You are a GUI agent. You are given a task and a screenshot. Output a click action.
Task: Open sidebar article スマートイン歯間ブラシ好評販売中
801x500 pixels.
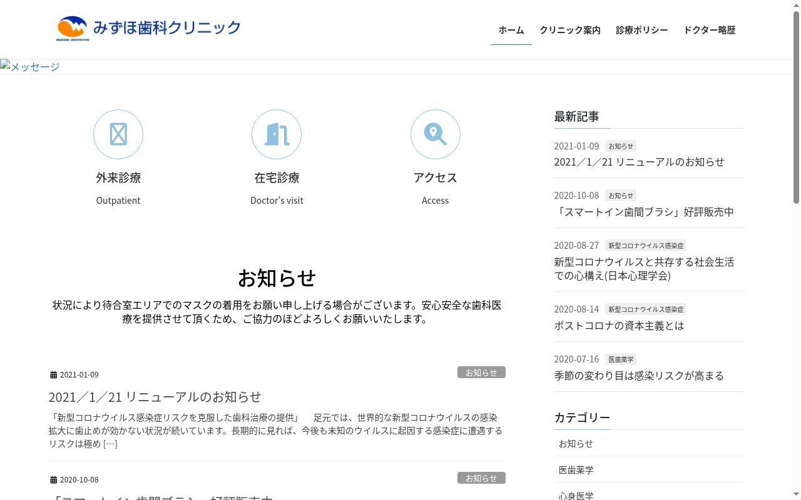pos(644,212)
